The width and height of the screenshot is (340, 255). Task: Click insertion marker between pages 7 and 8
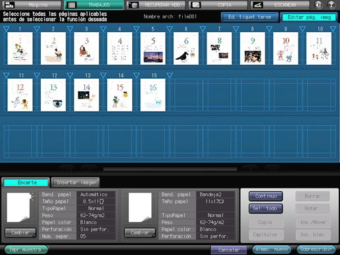(x=236, y=29)
